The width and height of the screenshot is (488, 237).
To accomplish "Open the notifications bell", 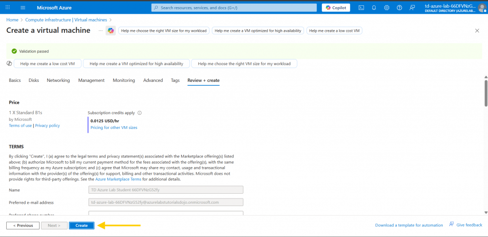I will pos(374,8).
